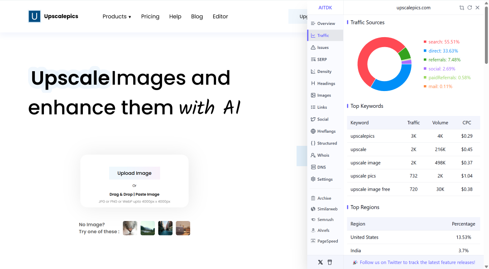This screenshot has width=489, height=269.
Task: Open the Semrush icon
Action: coord(313,219)
